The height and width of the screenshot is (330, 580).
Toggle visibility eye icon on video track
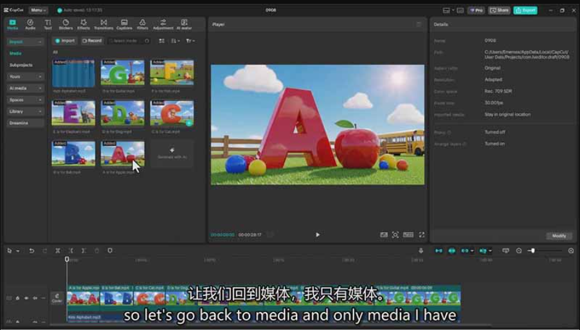tap(26, 298)
